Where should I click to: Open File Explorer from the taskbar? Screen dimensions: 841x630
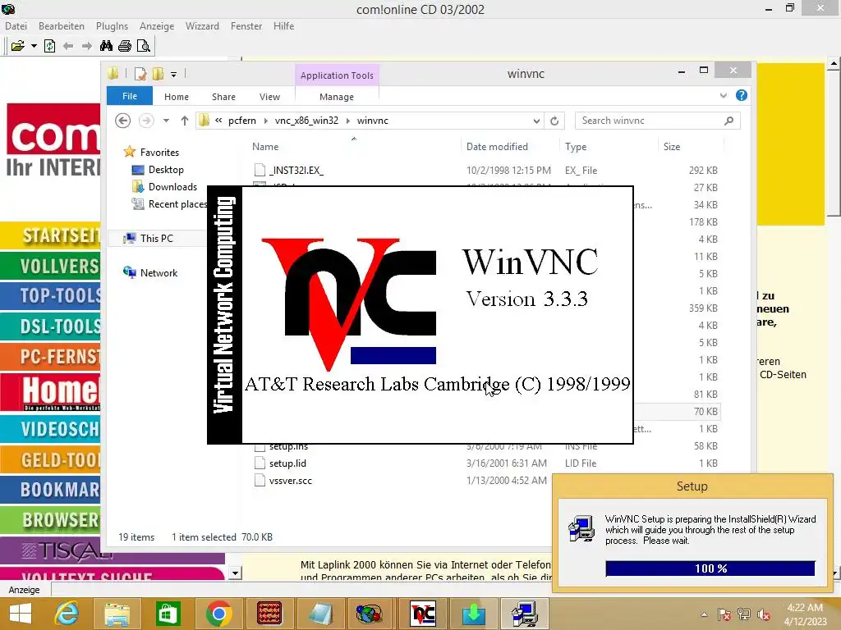click(x=117, y=614)
